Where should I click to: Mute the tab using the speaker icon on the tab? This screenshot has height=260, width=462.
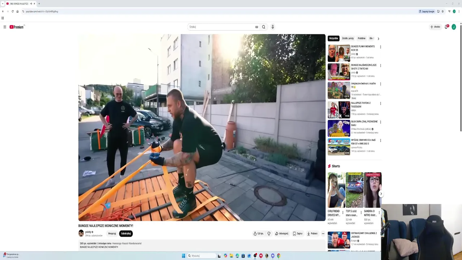click(x=31, y=4)
